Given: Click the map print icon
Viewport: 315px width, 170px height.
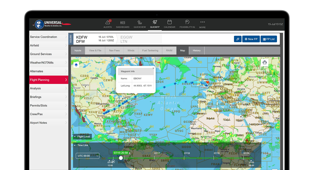Looking at the screenshot, I should click(x=265, y=62).
